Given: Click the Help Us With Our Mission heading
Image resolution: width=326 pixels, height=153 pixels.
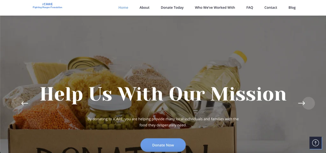Looking at the screenshot, I should pyautogui.click(x=163, y=94).
